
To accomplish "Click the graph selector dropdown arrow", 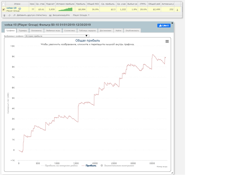I will [x=86, y=36].
